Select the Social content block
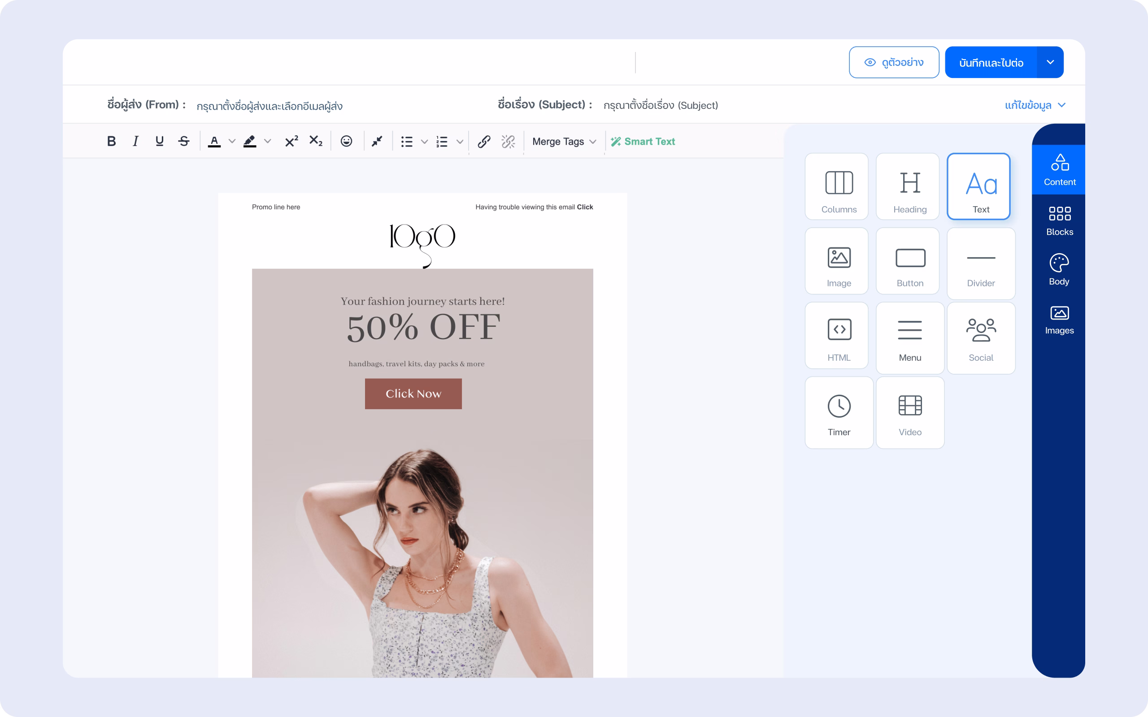Viewport: 1148px width, 717px height. (981, 337)
